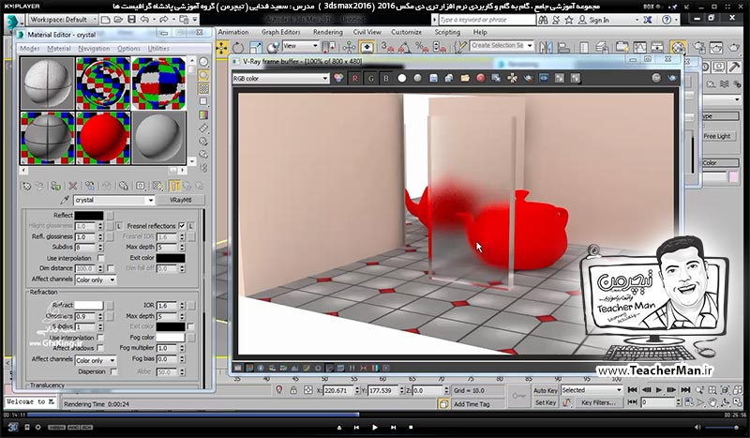Enable the Affect shadows checkbox

tap(101, 348)
